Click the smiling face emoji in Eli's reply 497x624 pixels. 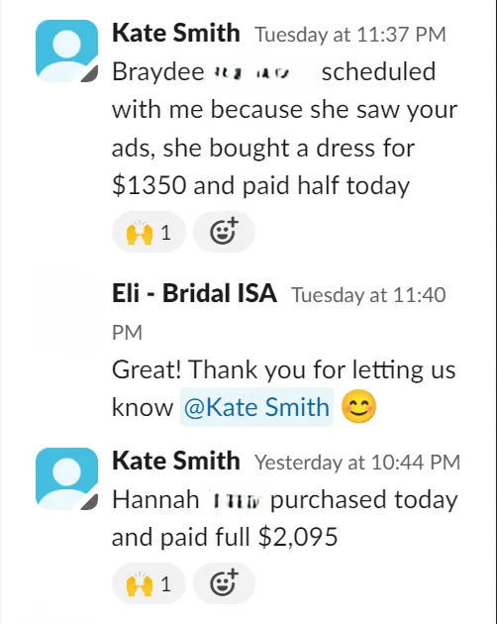click(358, 407)
